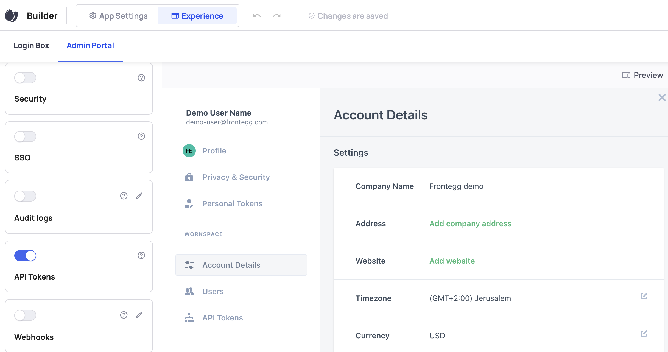Edit Timezone with its edit icon
Viewport: 668px width, 352px height.
tap(644, 296)
